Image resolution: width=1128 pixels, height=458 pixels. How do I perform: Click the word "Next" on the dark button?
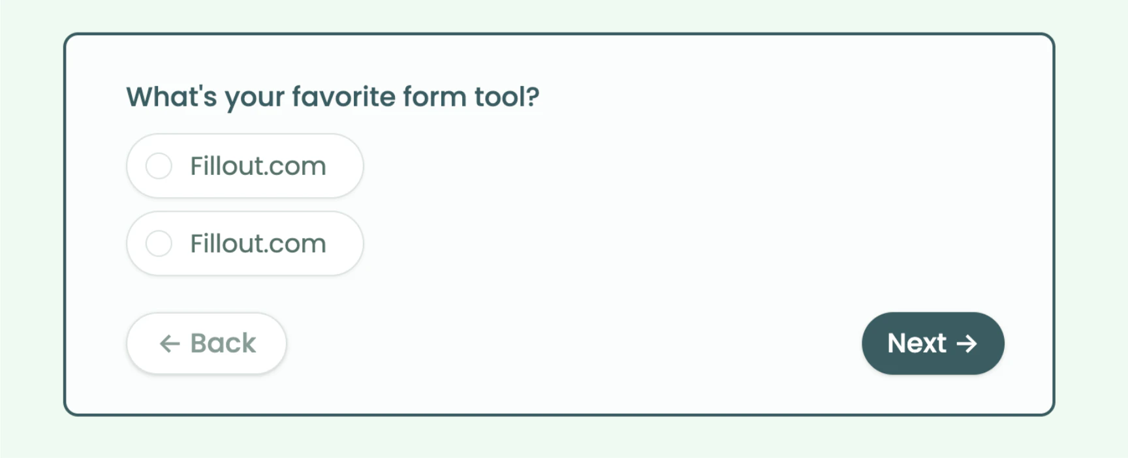click(x=916, y=343)
